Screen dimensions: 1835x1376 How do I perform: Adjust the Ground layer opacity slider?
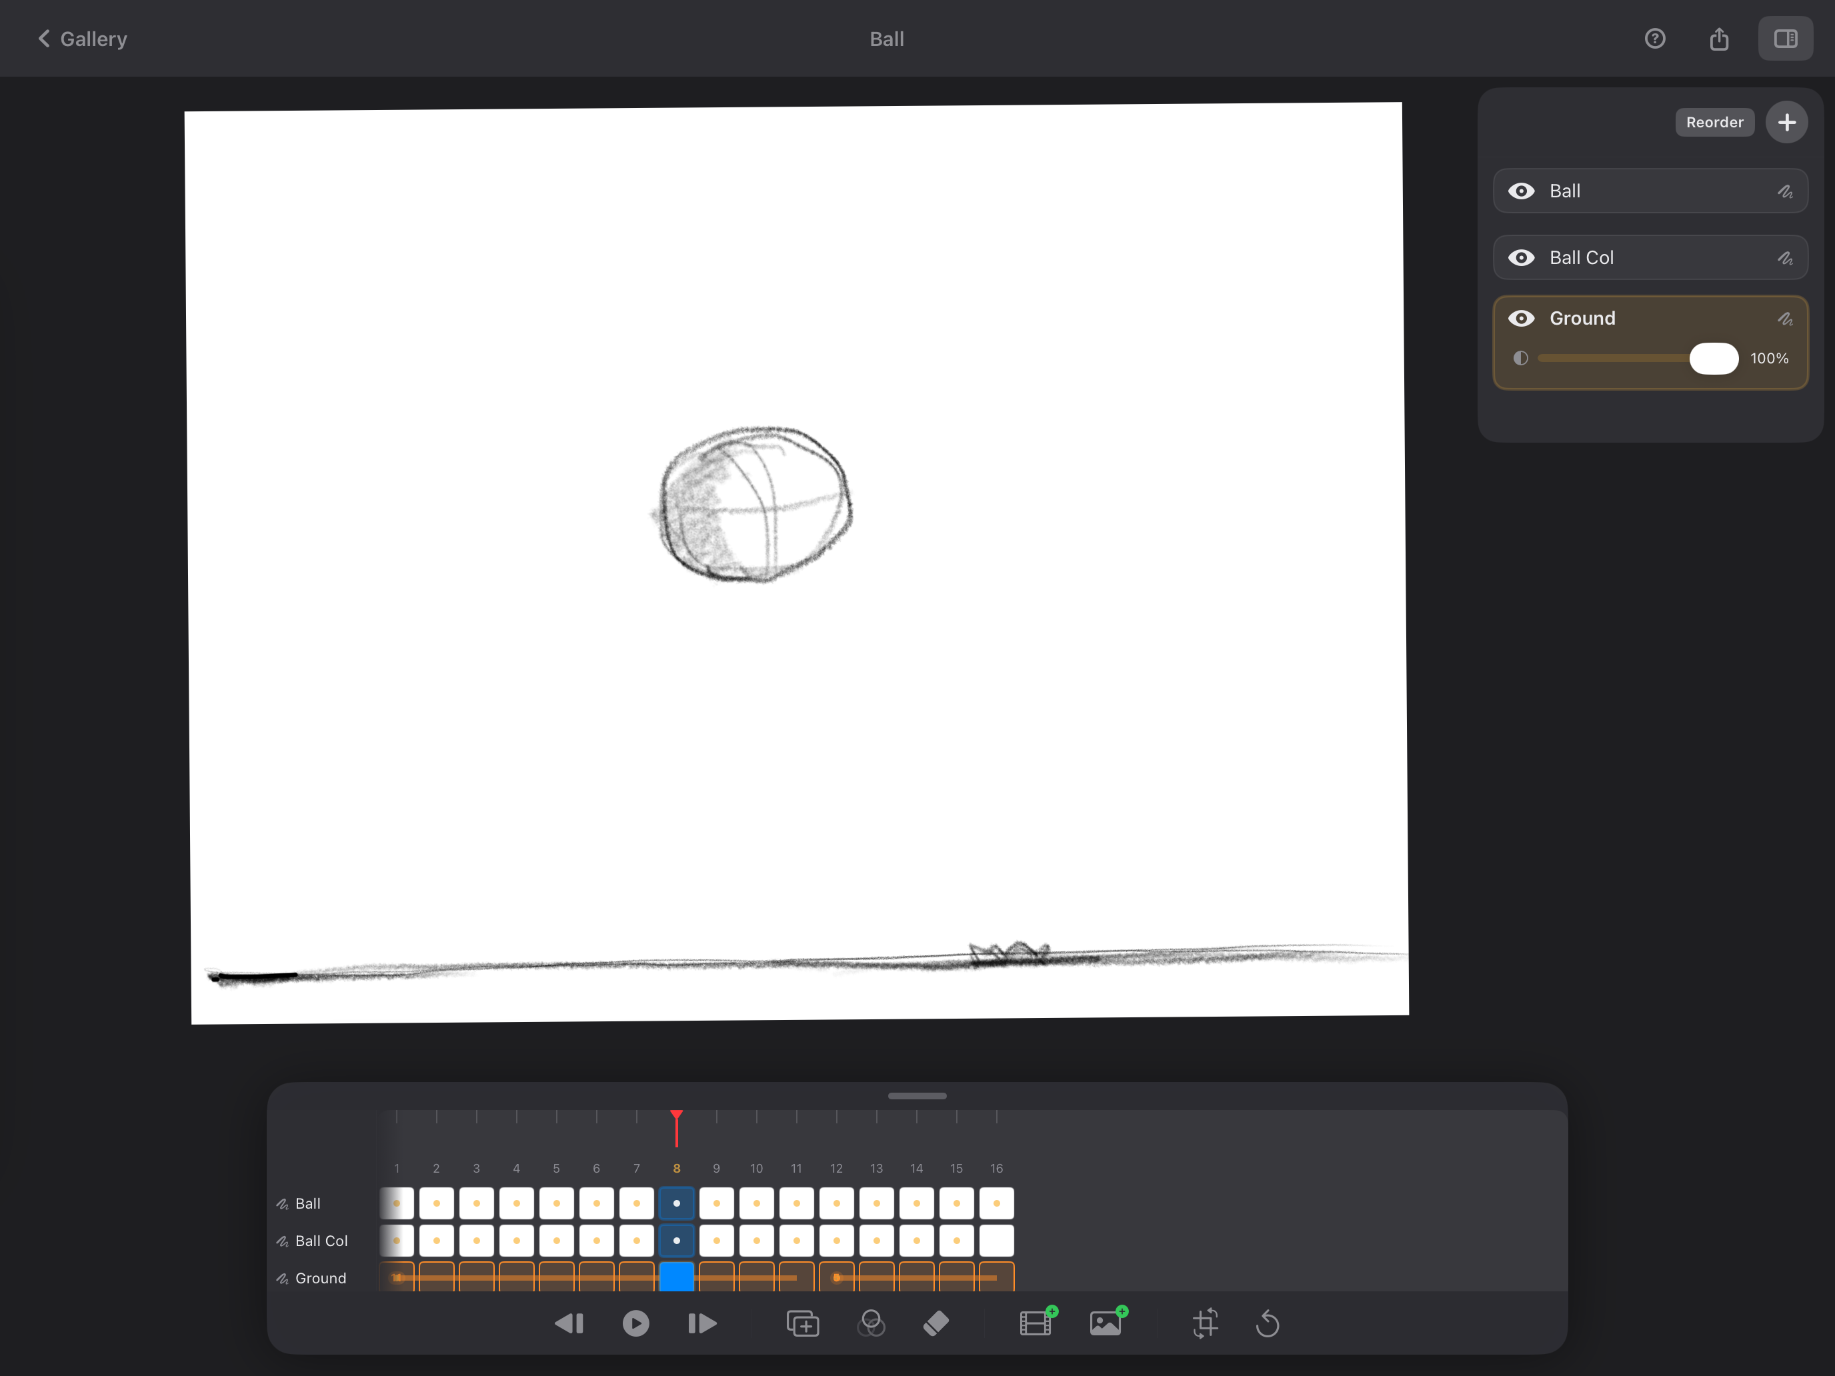click(1714, 358)
